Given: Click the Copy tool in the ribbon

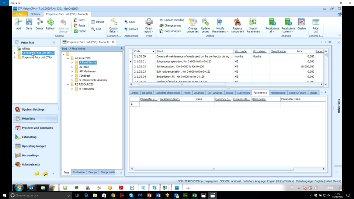Looking at the screenshot, I should click(79, 20).
